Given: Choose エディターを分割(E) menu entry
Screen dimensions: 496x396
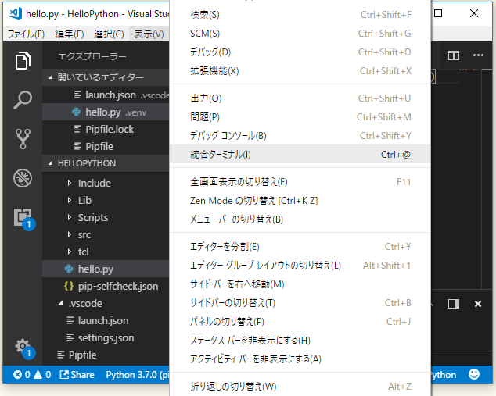Looking at the screenshot, I should point(300,247).
